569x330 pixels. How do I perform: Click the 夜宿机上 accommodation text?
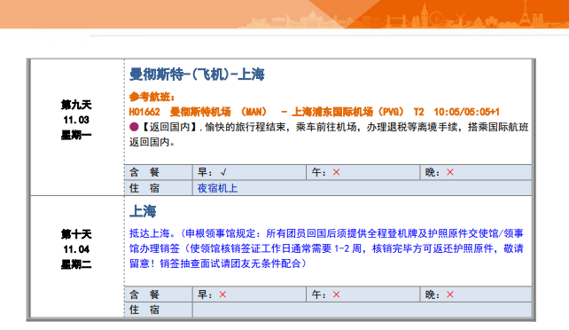(x=217, y=188)
